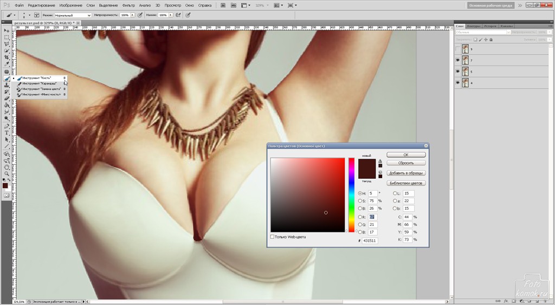Select the Clone Stamp tool

[7, 85]
